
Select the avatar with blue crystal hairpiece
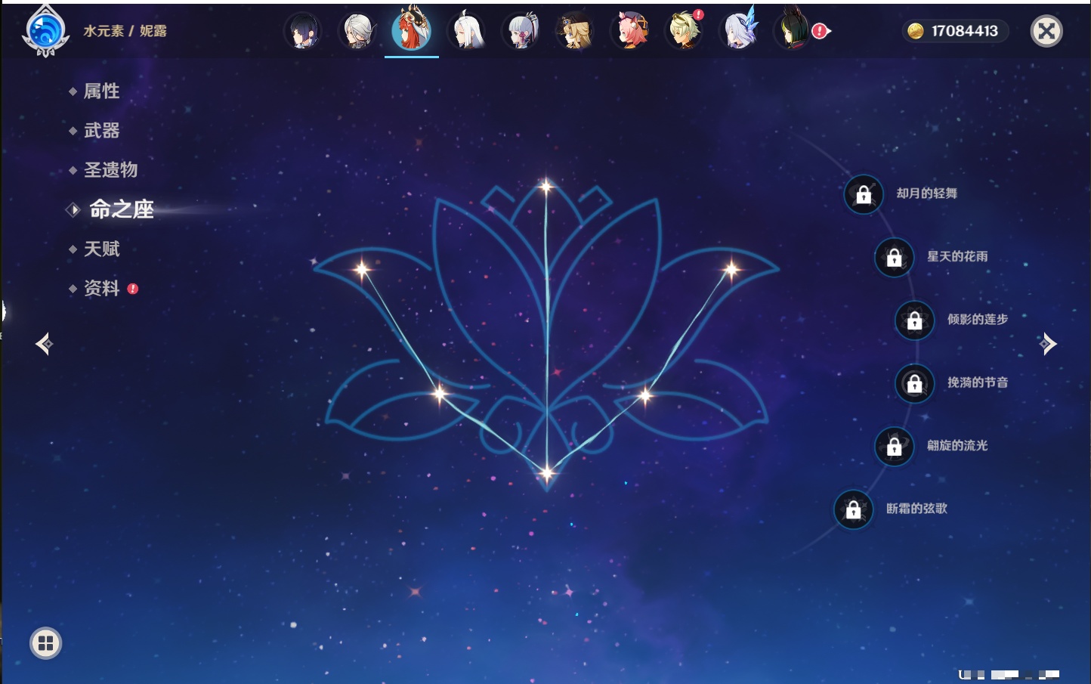(740, 29)
